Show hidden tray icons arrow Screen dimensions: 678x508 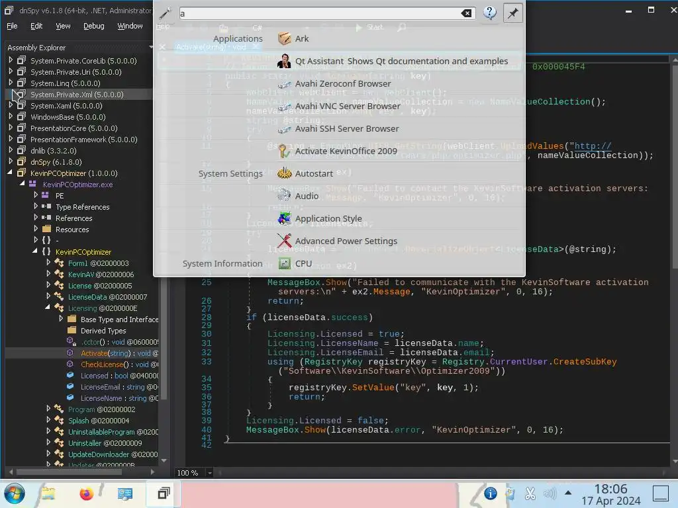pyautogui.click(x=568, y=493)
